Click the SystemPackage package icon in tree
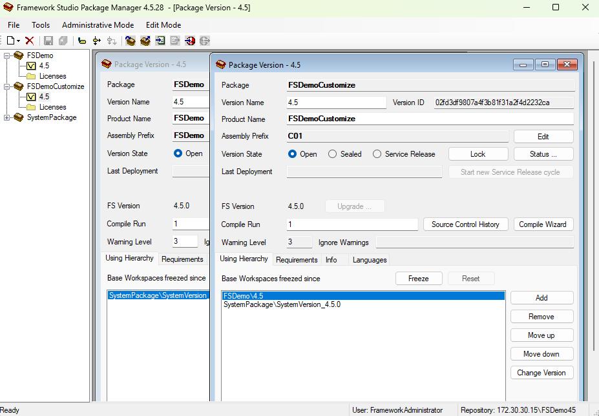599x416 pixels. [x=18, y=117]
